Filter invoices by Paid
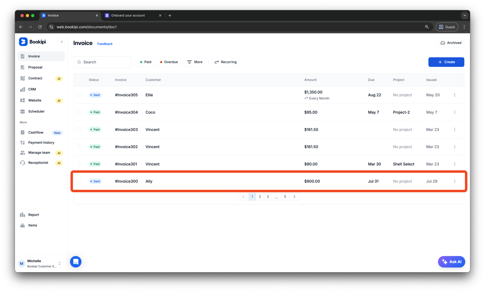485x292 pixels. (146, 62)
